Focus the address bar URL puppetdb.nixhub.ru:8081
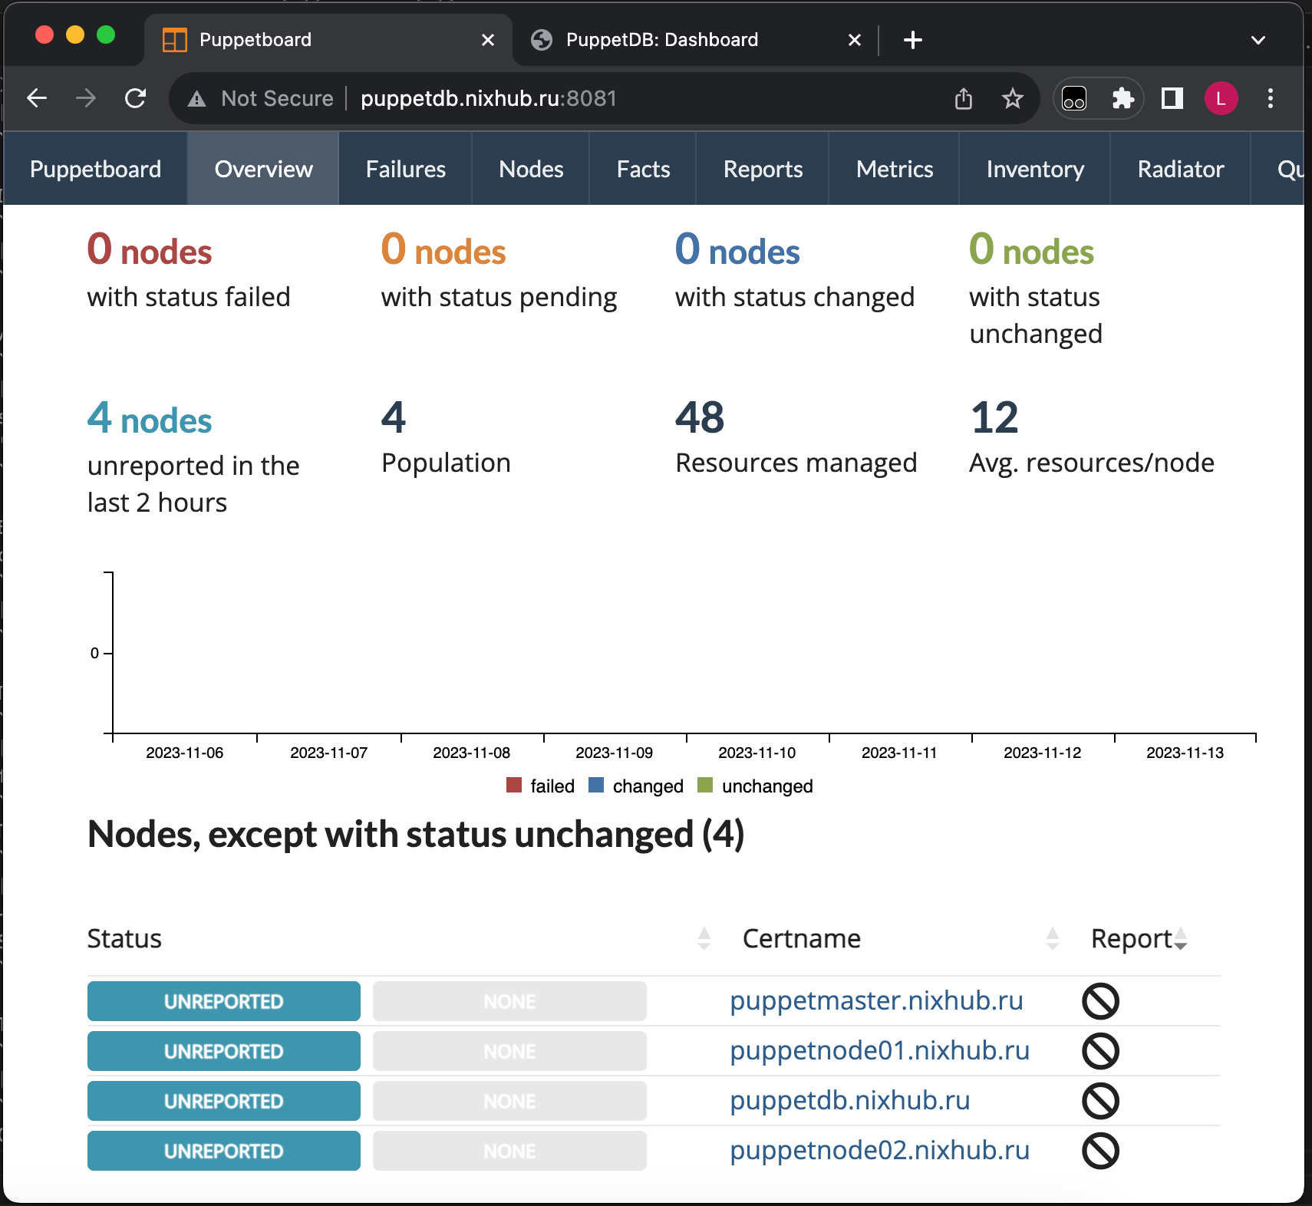This screenshot has height=1206, width=1312. 489,98
